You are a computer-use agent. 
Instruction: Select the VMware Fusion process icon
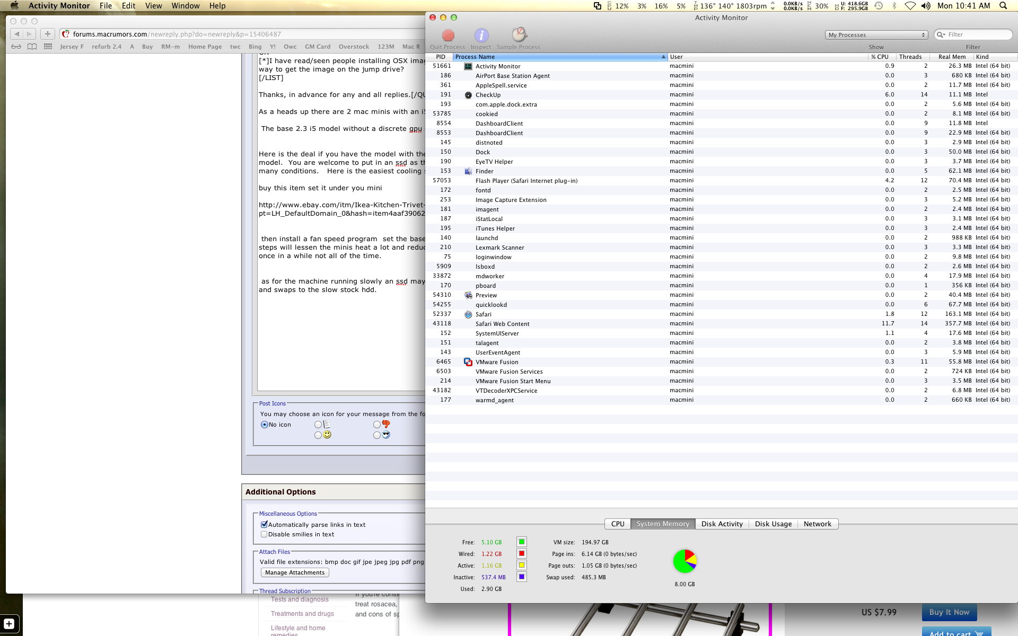point(468,362)
